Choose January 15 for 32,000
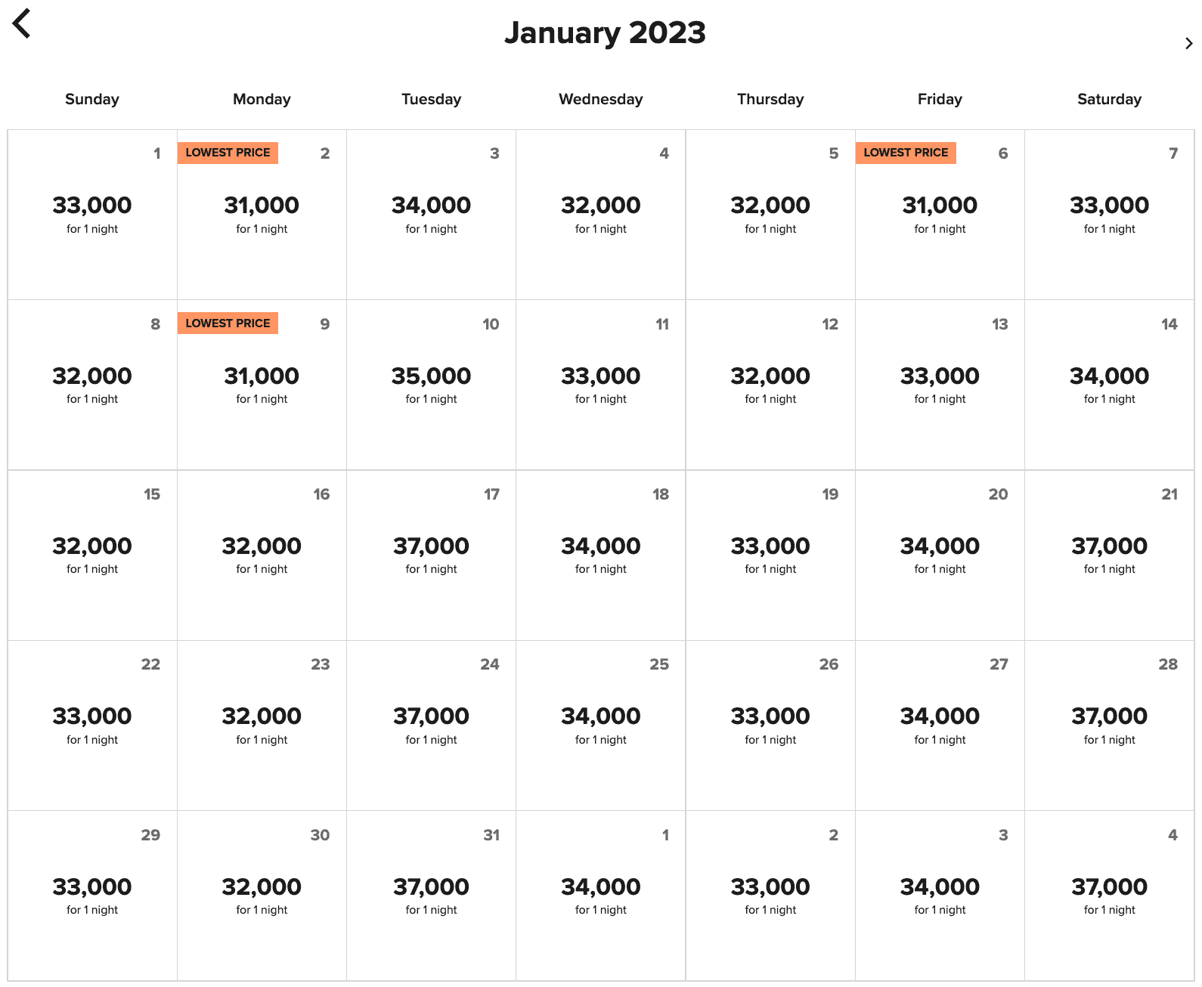This screenshot has width=1202, height=987. pos(92,555)
